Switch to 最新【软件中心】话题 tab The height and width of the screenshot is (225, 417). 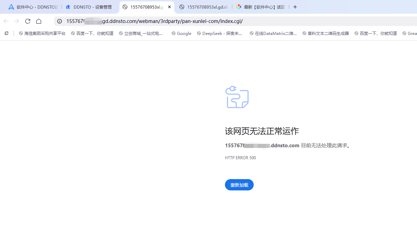(x=264, y=7)
